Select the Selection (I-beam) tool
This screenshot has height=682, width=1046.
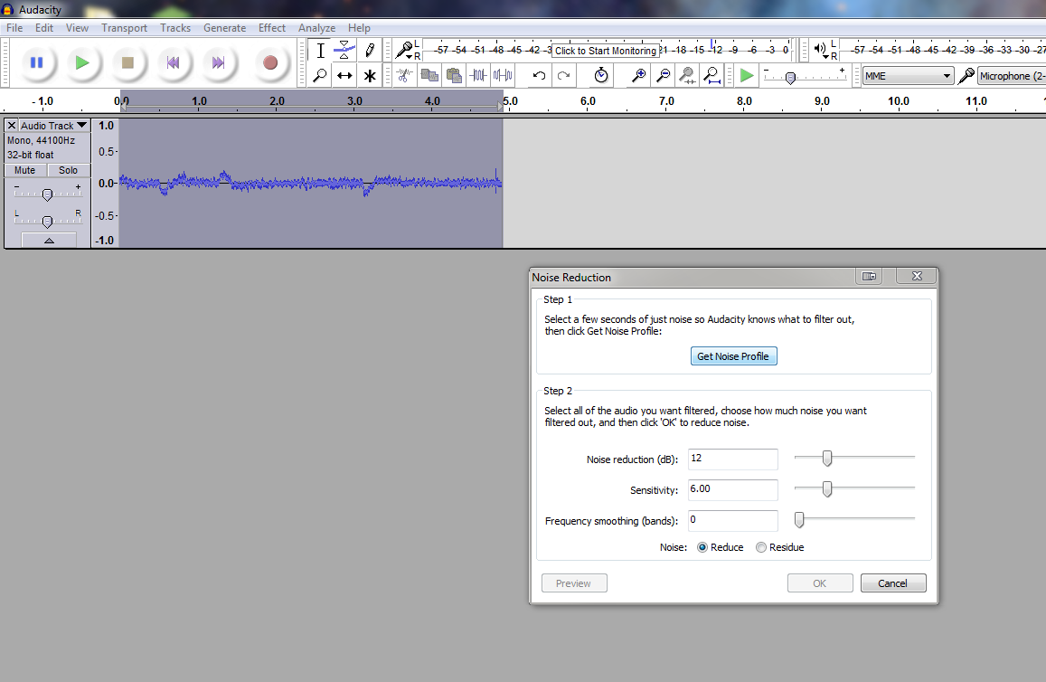(x=320, y=51)
